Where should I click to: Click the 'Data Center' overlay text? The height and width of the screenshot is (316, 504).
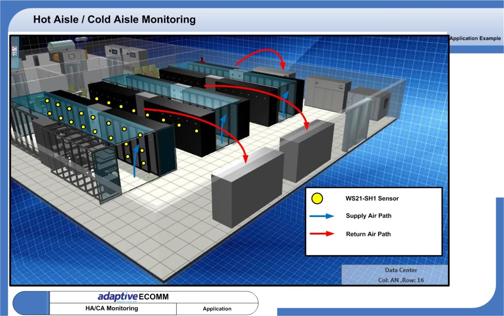pyautogui.click(x=401, y=270)
